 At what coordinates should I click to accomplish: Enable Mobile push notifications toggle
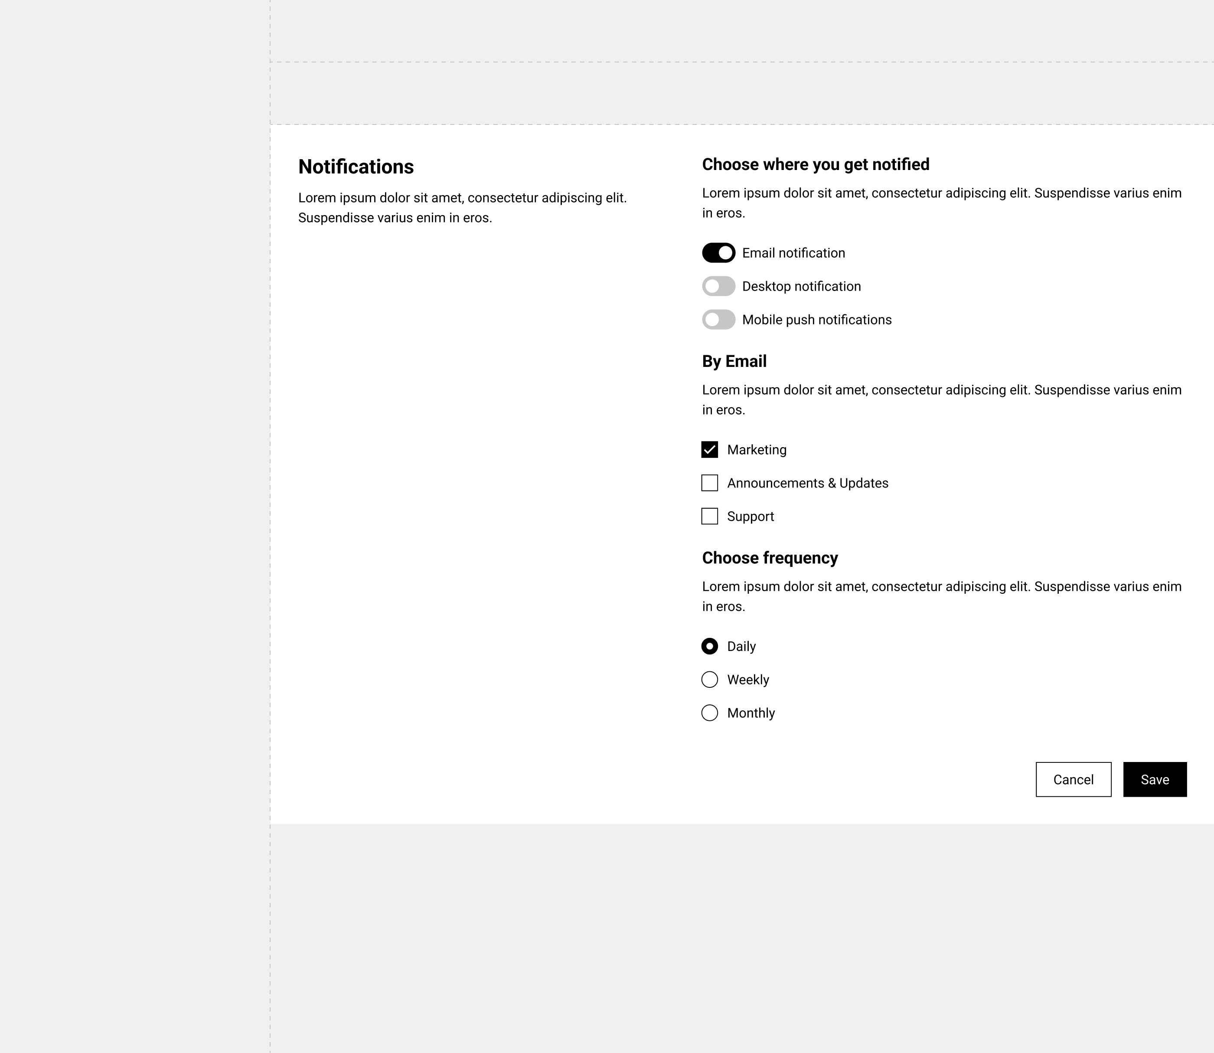718,320
